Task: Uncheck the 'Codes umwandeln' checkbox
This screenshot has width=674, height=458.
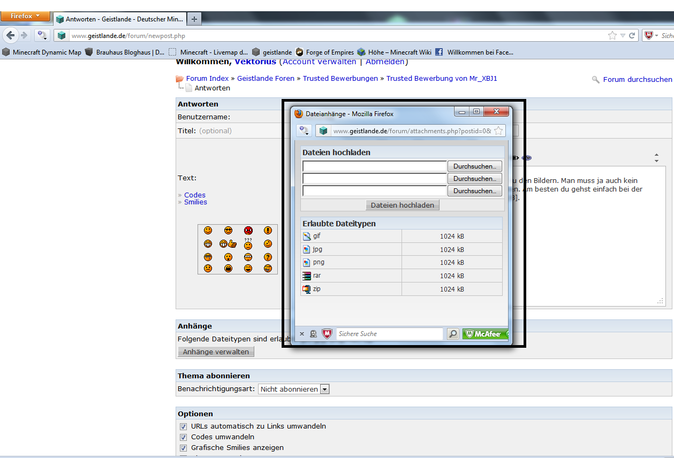Action: click(183, 437)
